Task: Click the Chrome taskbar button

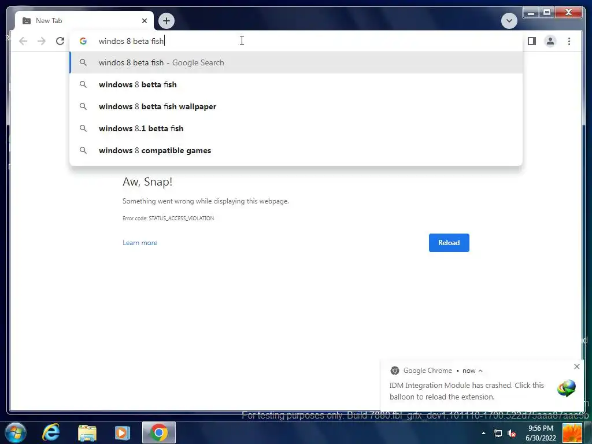Action: 159,432
